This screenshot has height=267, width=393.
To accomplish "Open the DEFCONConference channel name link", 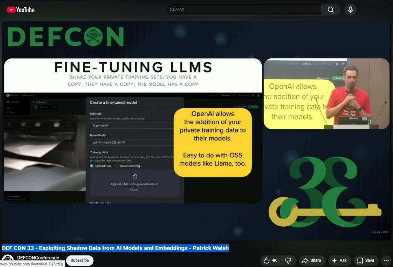I will 38,258.
